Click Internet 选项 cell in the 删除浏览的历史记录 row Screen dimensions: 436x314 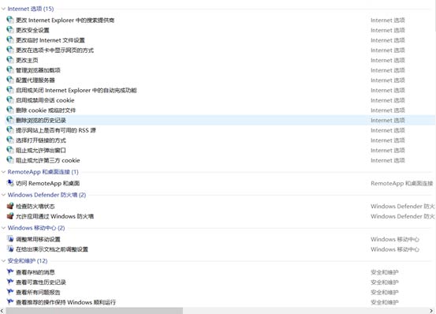point(388,120)
